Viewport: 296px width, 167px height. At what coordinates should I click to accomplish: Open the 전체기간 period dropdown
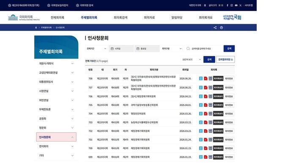tap(96, 49)
